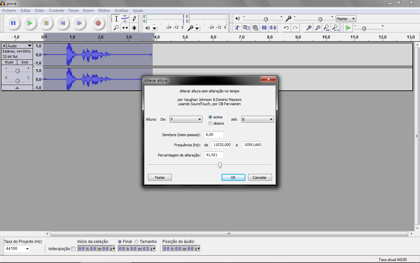This screenshot has height=263, width=420.
Task: Click the Record button
Action: (x=98, y=23)
